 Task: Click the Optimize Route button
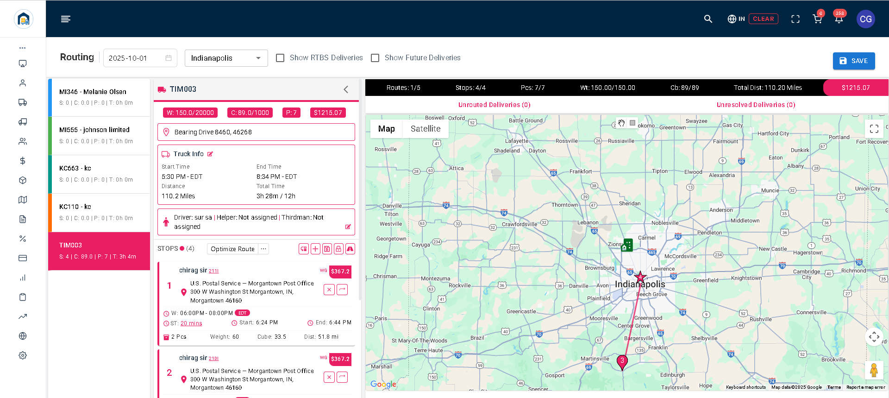click(x=232, y=249)
